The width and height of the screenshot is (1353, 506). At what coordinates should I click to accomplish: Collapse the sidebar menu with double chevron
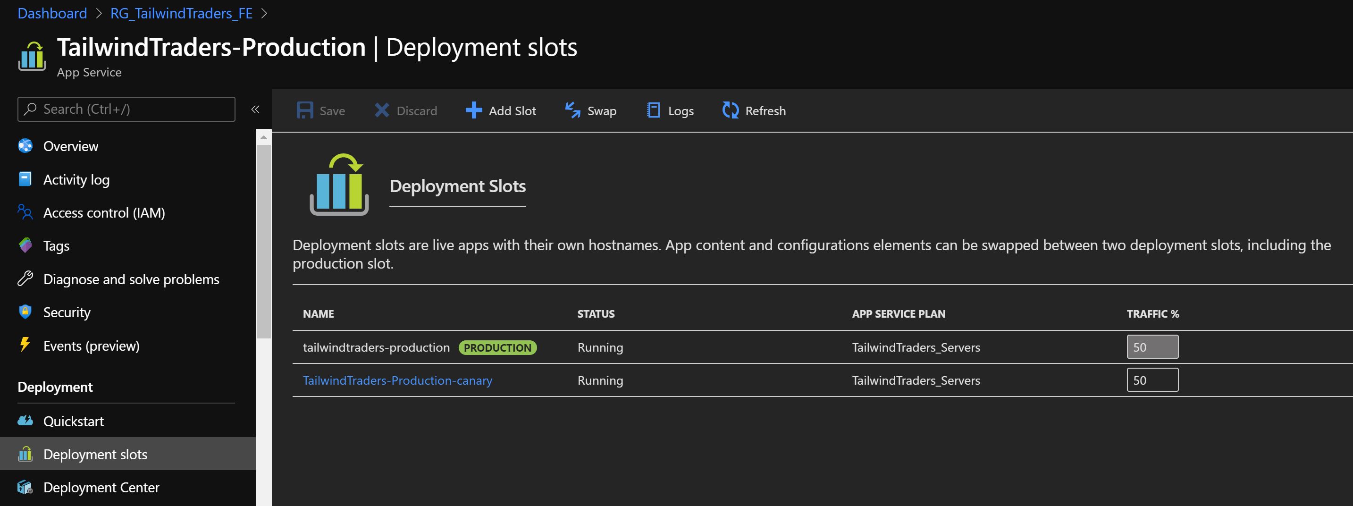[x=255, y=110]
